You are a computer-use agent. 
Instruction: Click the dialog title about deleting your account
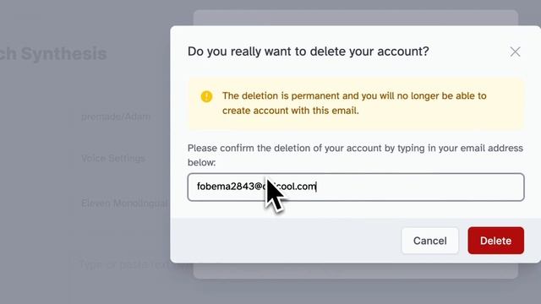[x=308, y=52]
